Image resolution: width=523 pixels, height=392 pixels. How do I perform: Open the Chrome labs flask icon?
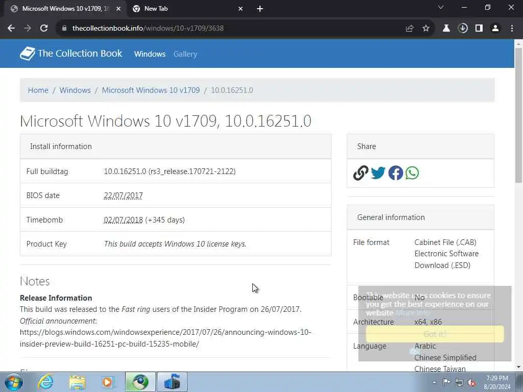pos(446,29)
